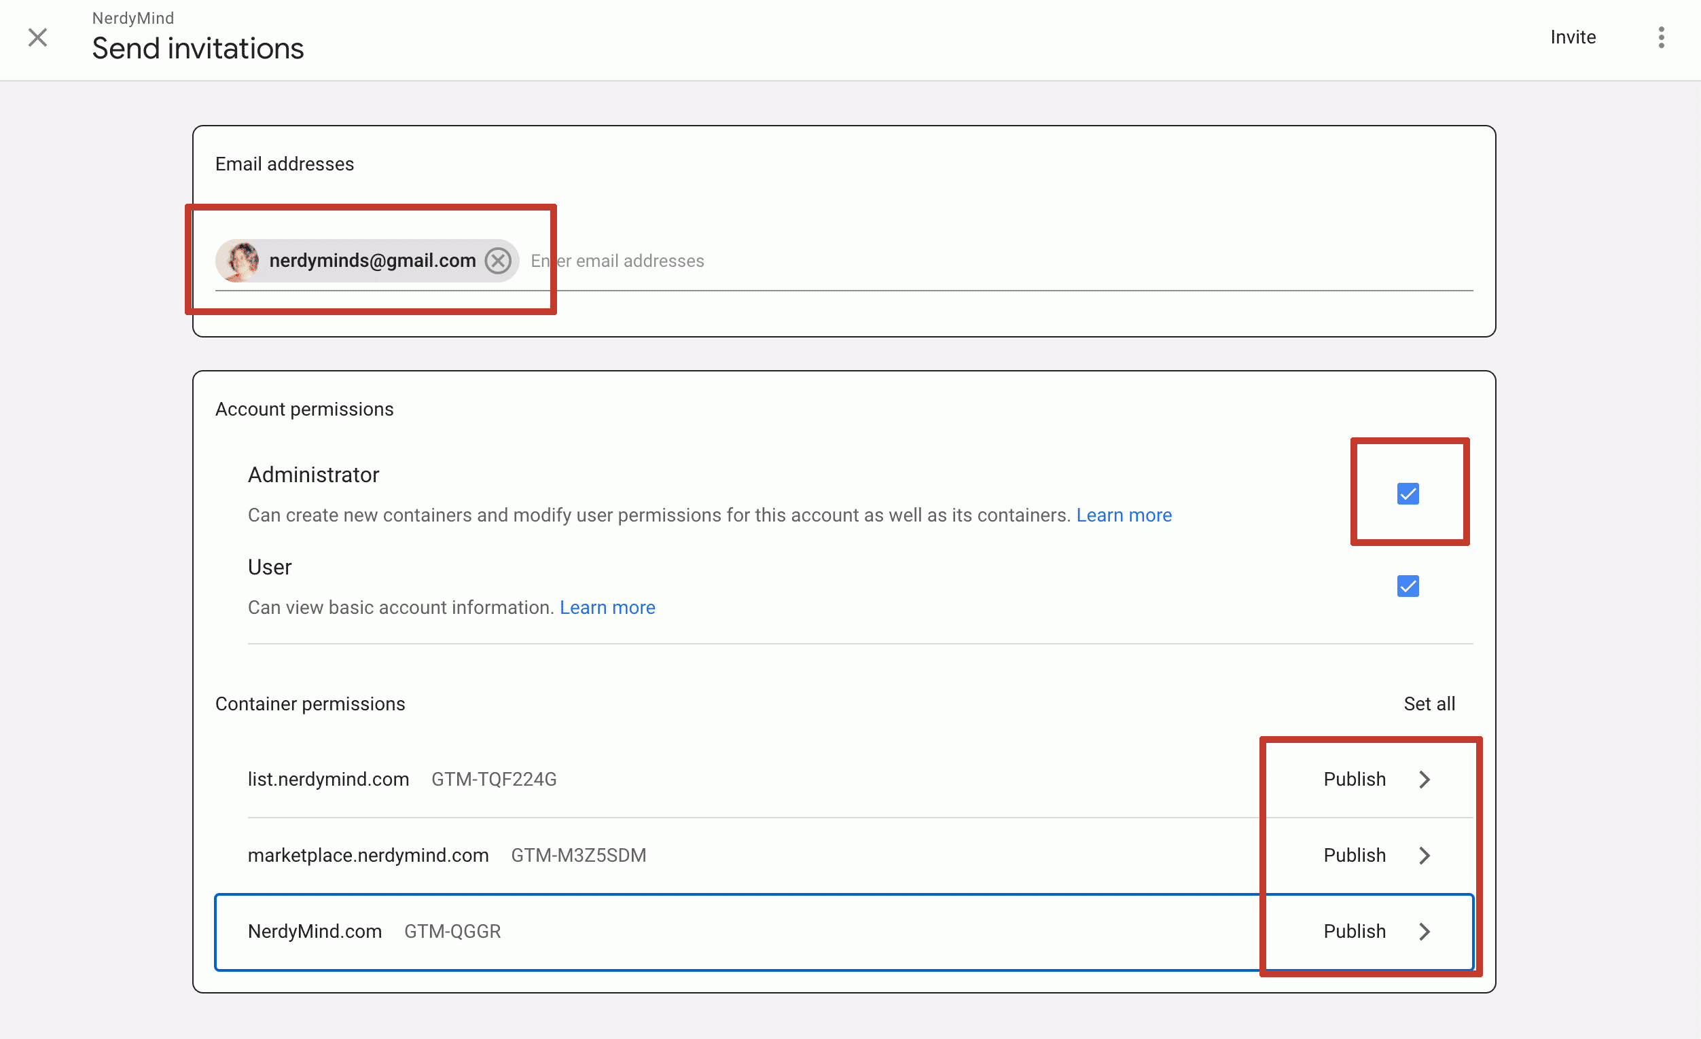Viewport: 1701px width, 1039px height.
Task: Toggle the Administrator permission checkbox
Action: click(1408, 494)
